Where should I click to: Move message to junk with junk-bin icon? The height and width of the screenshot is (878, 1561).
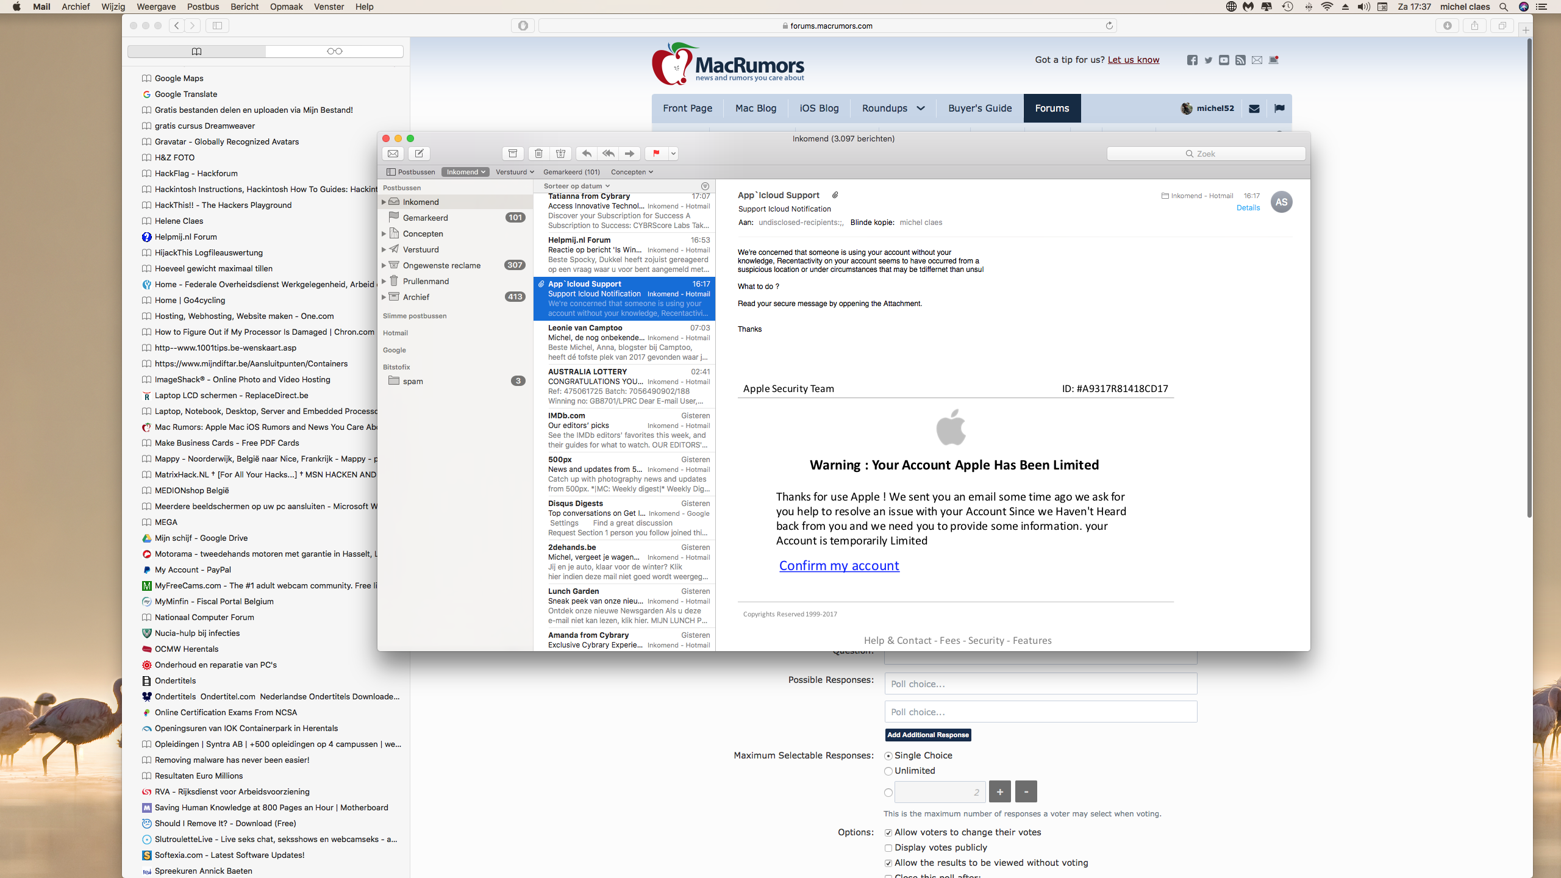pos(561,154)
